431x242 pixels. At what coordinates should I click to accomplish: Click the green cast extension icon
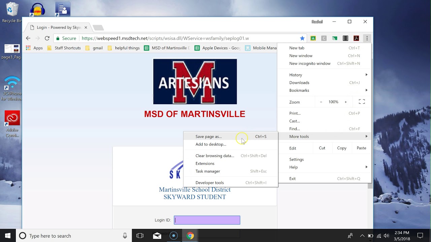click(x=335, y=38)
